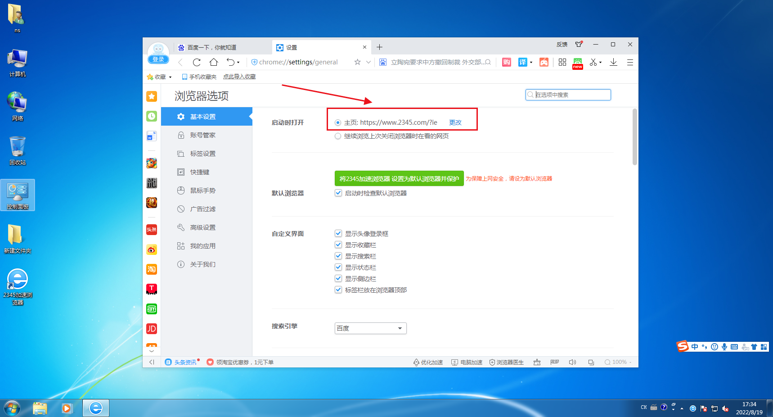
Task: Open the 购物 shopping tool in toolbar
Action: tap(506, 62)
